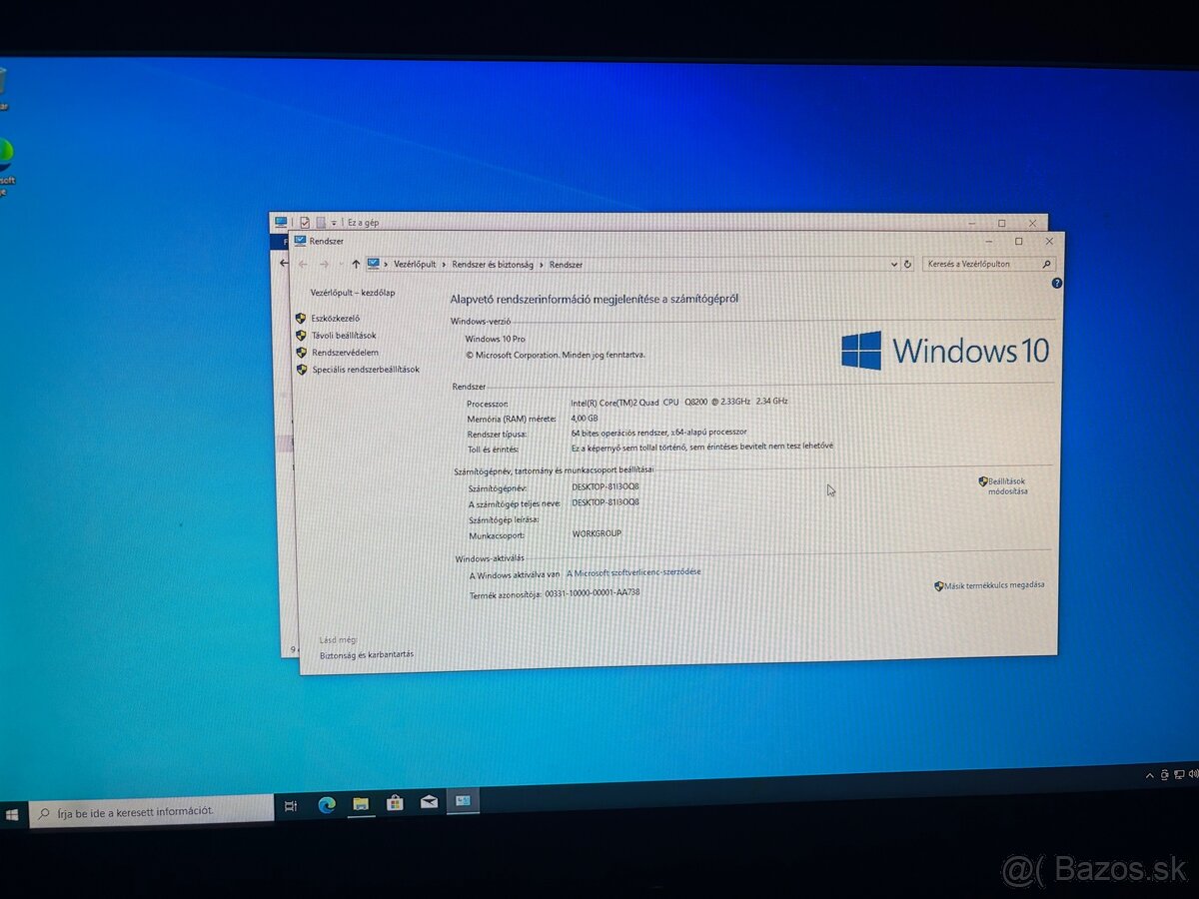
Task: Click the product ID 00331-10000-00001-AA738
Action: tap(593, 592)
